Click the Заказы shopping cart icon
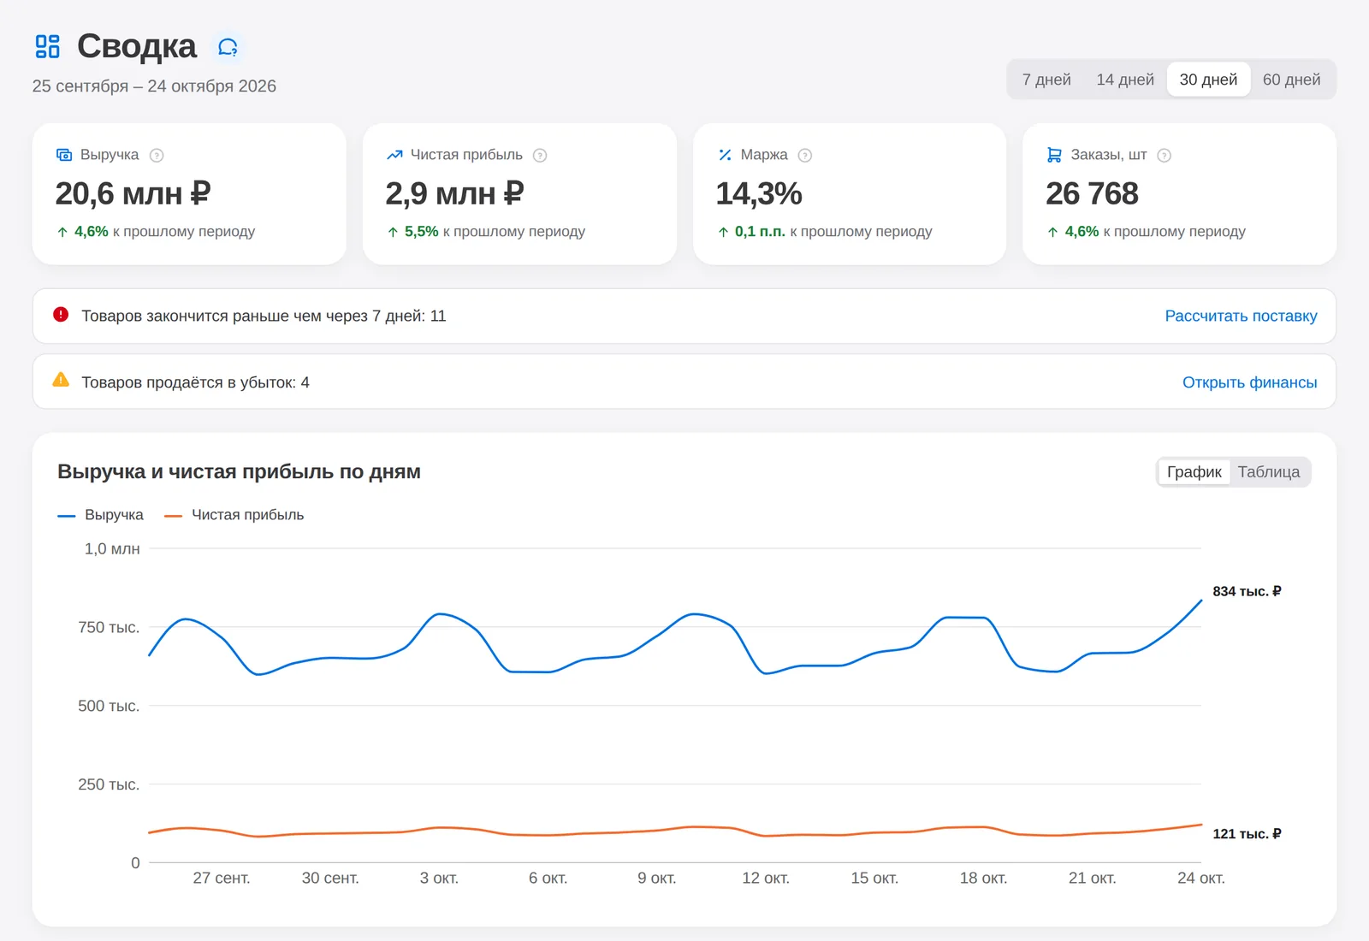Viewport: 1369px width, 941px height. (1054, 155)
